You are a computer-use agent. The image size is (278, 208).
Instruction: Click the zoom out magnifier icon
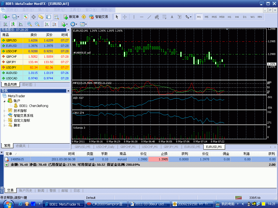click(x=37, y=24)
